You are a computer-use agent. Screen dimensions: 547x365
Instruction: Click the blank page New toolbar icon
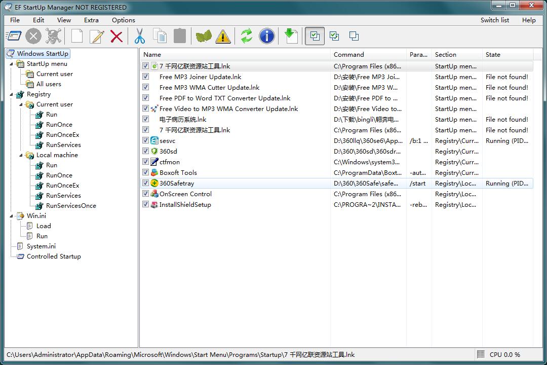point(77,36)
